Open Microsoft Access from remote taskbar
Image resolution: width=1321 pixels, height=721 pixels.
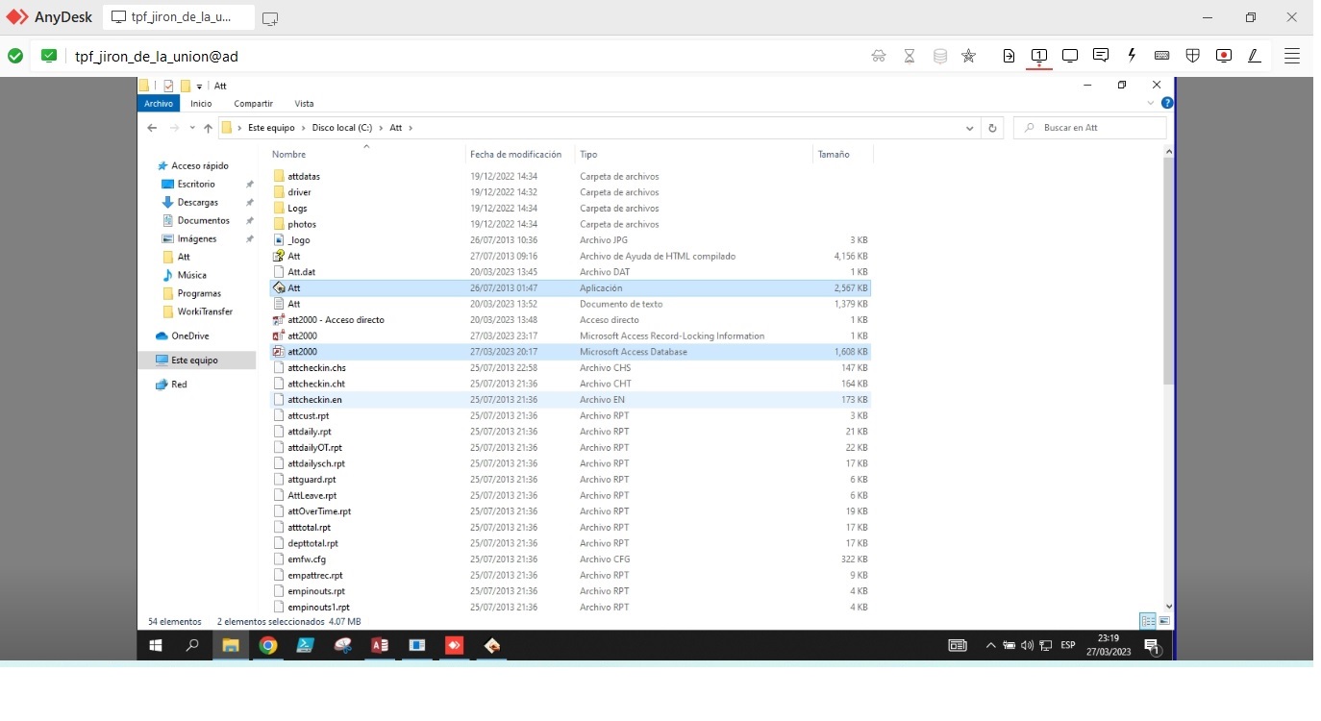pos(380,646)
